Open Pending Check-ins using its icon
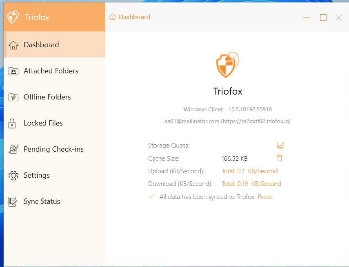The width and height of the screenshot is (349, 267). [x=13, y=149]
